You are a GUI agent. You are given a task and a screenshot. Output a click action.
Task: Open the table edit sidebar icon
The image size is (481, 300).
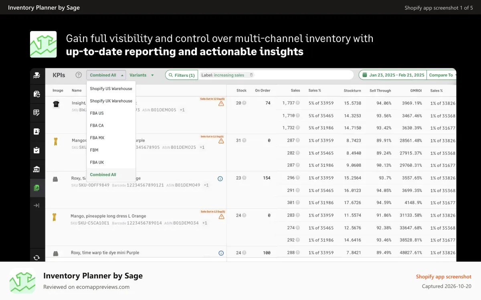pos(37,113)
